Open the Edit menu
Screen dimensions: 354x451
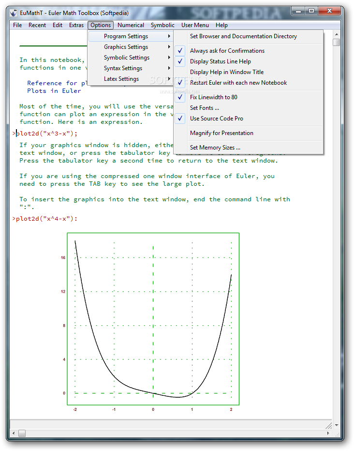tap(58, 25)
